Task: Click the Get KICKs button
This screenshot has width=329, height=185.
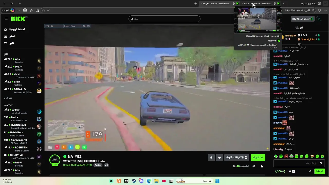Action: (x=303, y=19)
